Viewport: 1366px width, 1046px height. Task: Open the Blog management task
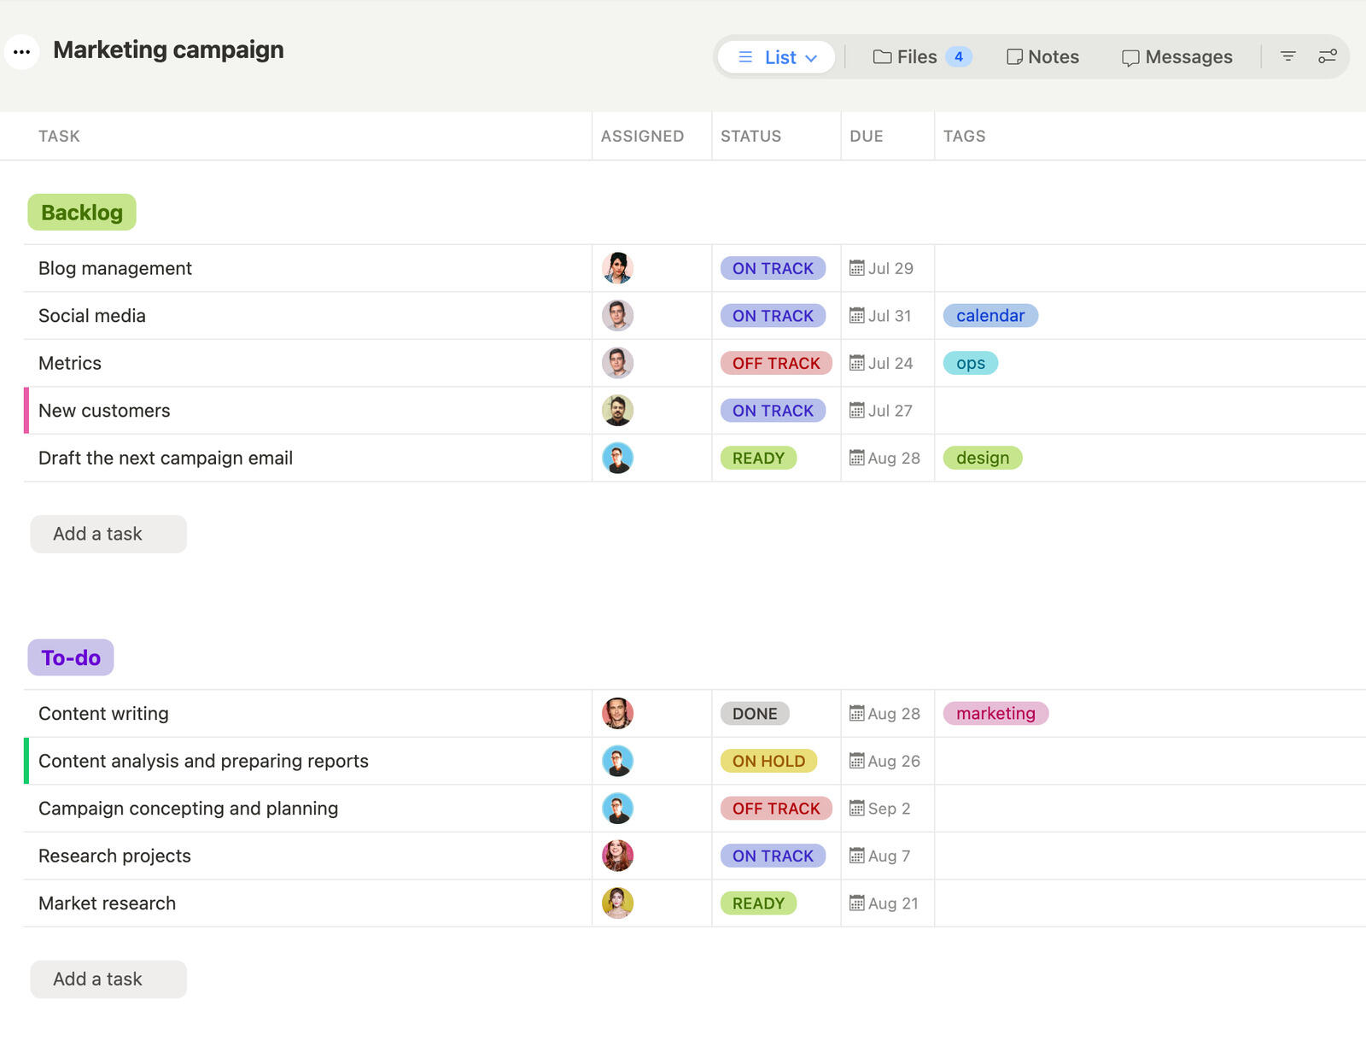pyautogui.click(x=115, y=268)
